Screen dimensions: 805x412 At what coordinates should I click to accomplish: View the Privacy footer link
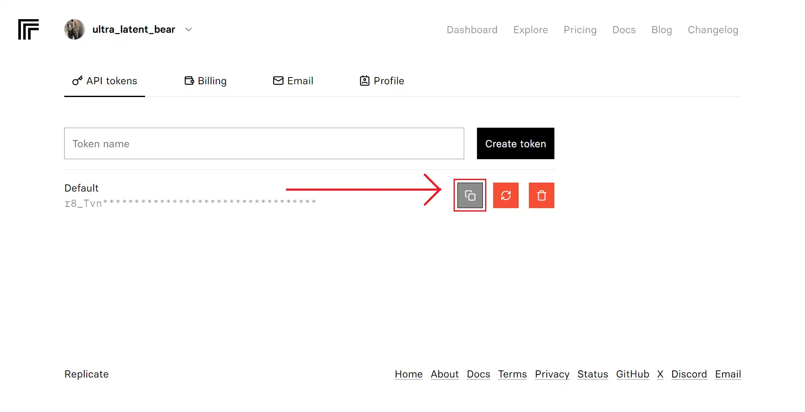pyautogui.click(x=552, y=374)
